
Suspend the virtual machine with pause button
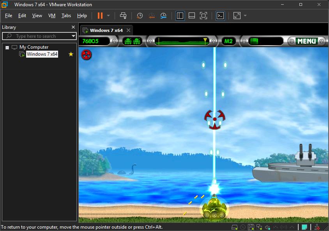(x=100, y=16)
